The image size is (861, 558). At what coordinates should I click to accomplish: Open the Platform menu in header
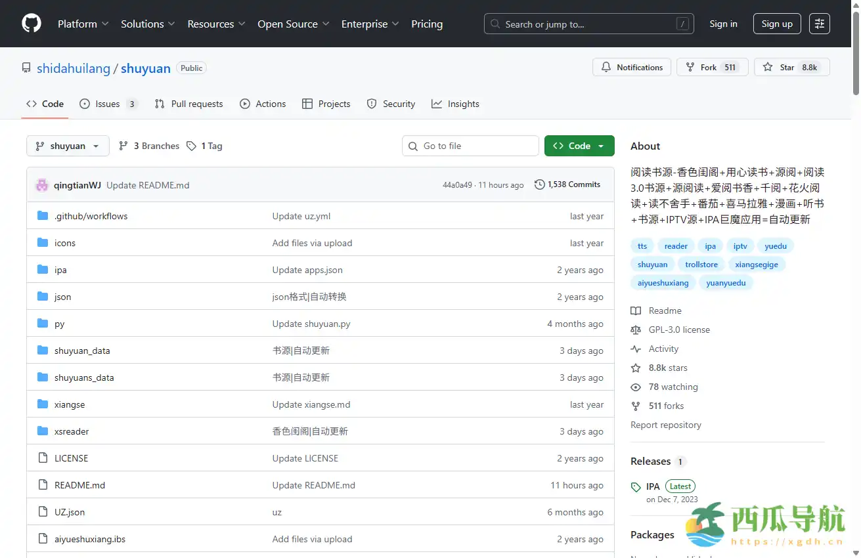click(83, 24)
